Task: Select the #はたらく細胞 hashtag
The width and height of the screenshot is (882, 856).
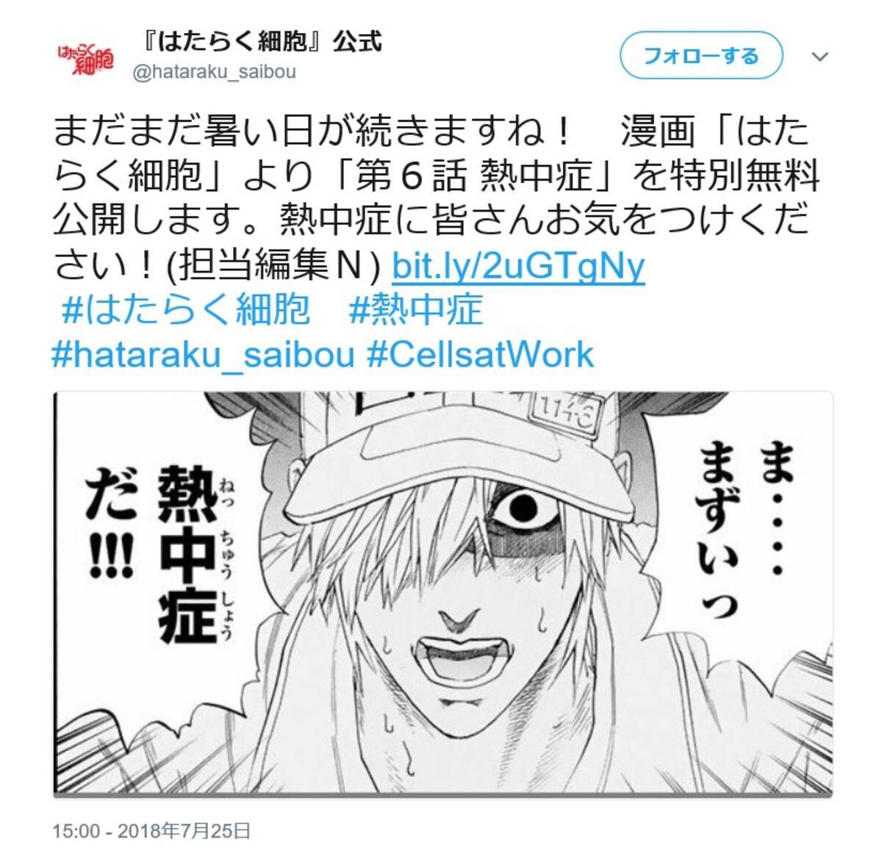Action: tap(186, 310)
